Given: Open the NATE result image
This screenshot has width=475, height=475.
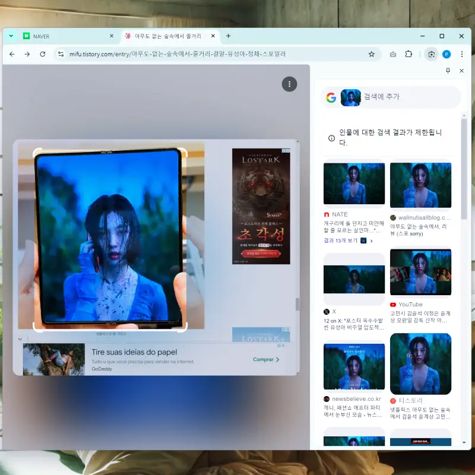Looking at the screenshot, I should [354, 183].
